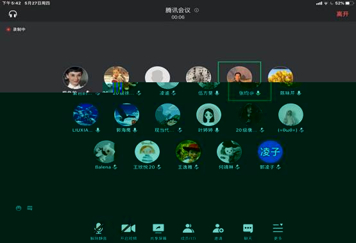Click the muted mic icon next to 20级徐
Image resolution: width=356 pixels, height=243 pixels.
click(139, 93)
